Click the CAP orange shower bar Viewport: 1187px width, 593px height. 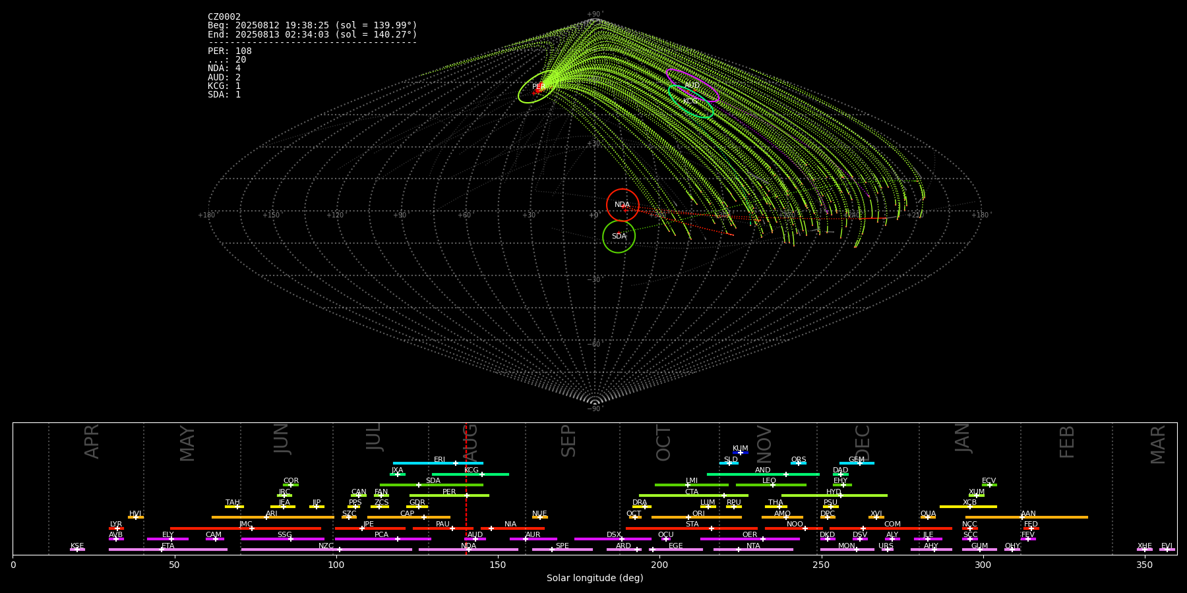409,517
